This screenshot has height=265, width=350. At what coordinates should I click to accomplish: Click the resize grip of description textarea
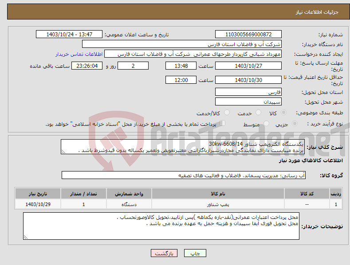(x=63, y=152)
